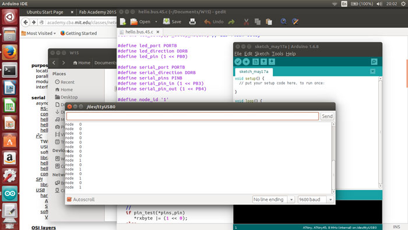Click the Firefox URL address bar
Image resolution: width=408 pixels, height=230 pixels.
pos(81,22)
